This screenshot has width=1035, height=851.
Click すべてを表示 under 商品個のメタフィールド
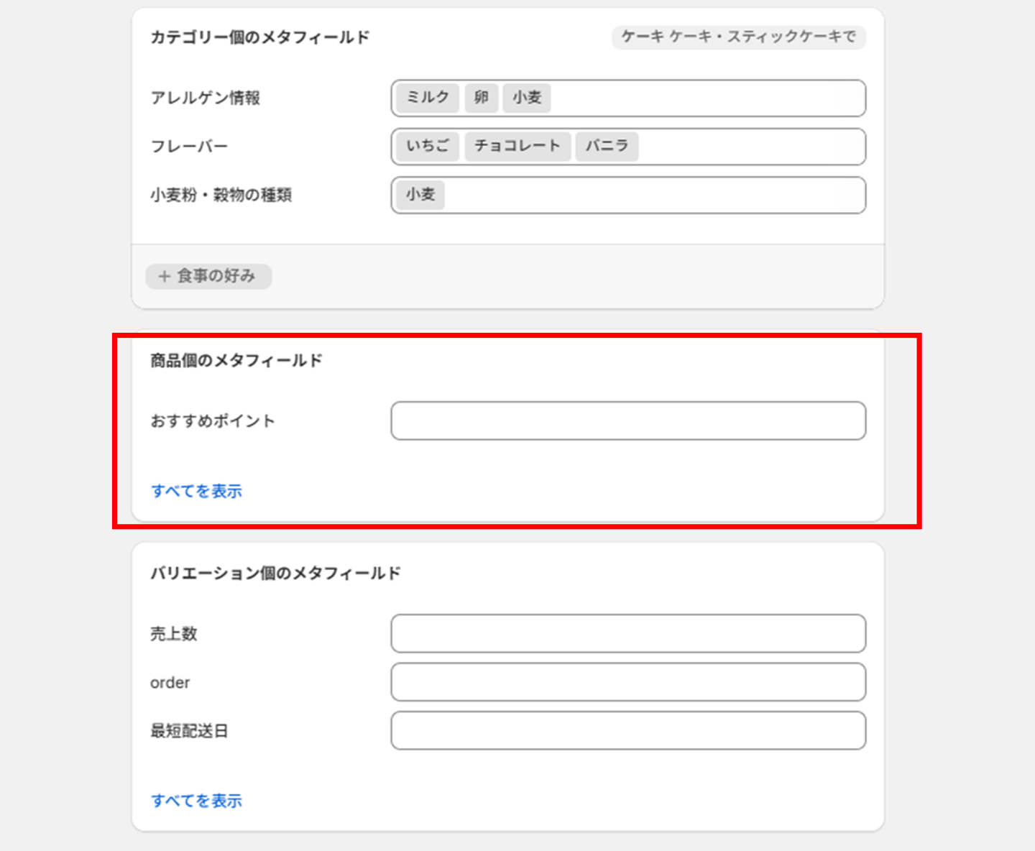[x=196, y=491]
